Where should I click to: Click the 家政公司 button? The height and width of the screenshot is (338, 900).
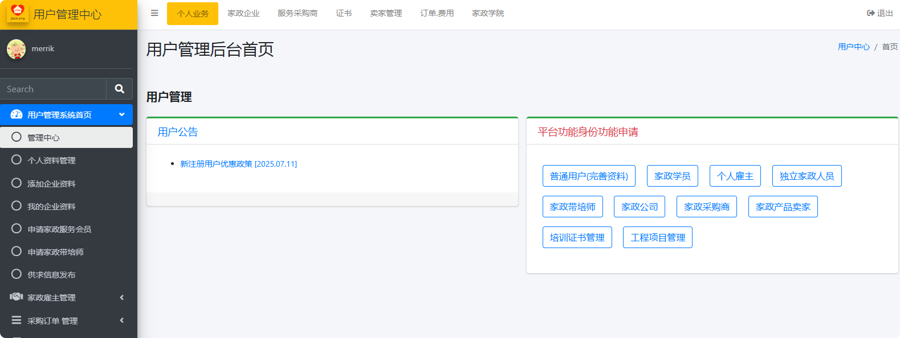point(640,207)
